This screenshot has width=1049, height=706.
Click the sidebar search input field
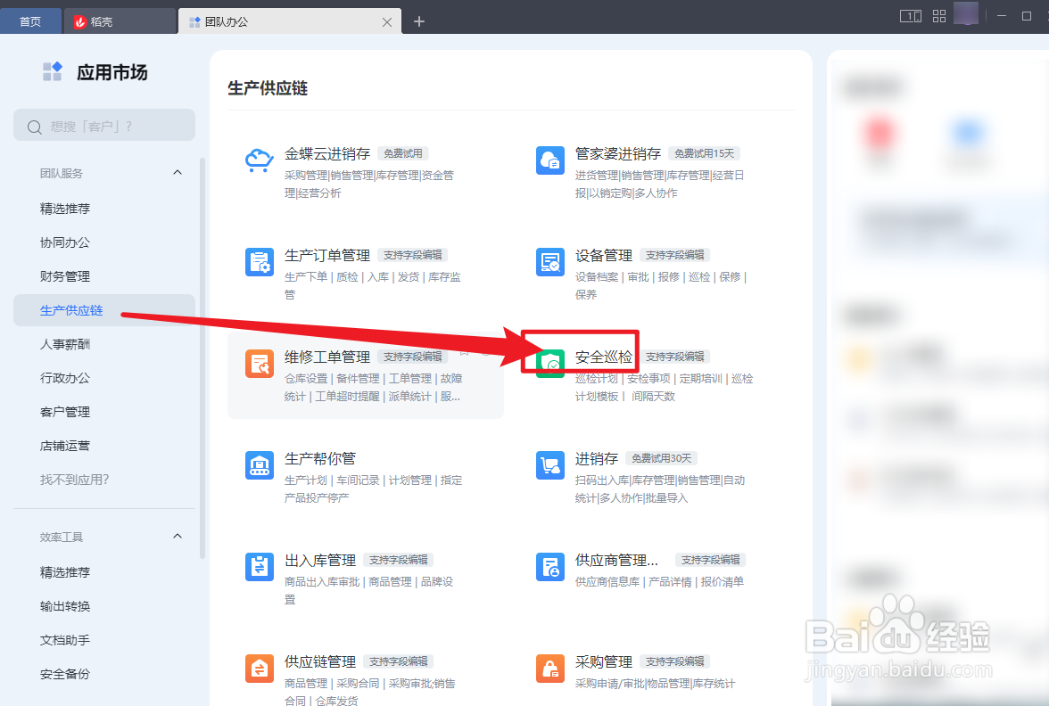pyautogui.click(x=103, y=126)
